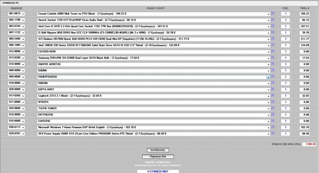Click the ΕΙΔΟΣ ΥΛΙΚΟΥ column header
The height and width of the screenshot is (173, 319).
[156, 8]
